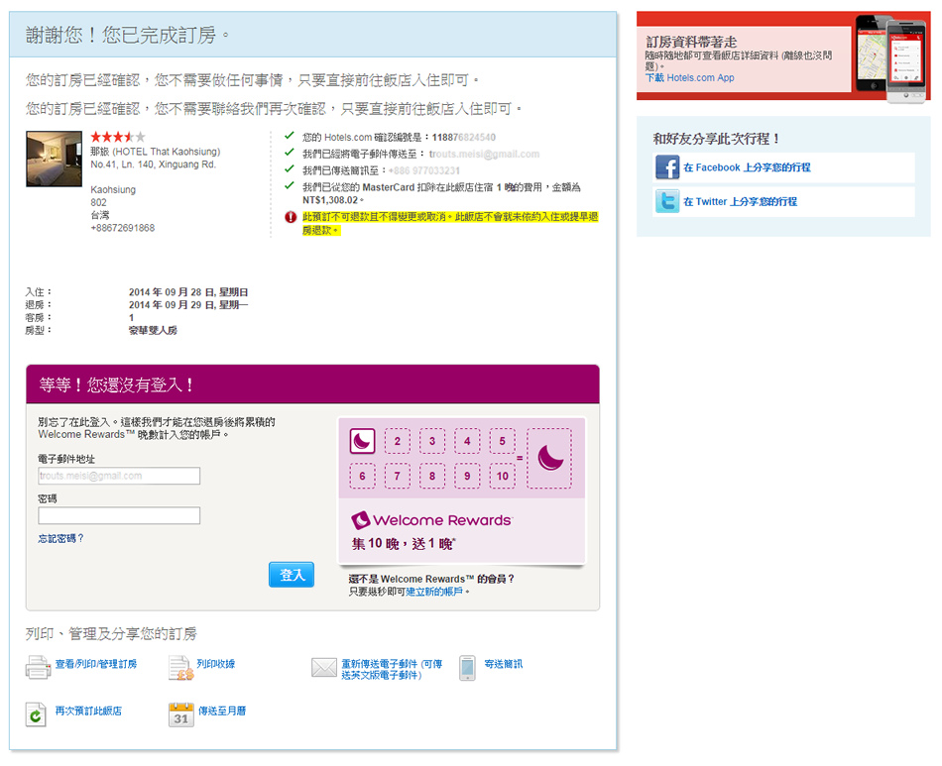The height and width of the screenshot is (766, 942).
Task: Share itinerary via 在 Twitter 上分享您的行程
Action: pyautogui.click(x=740, y=202)
